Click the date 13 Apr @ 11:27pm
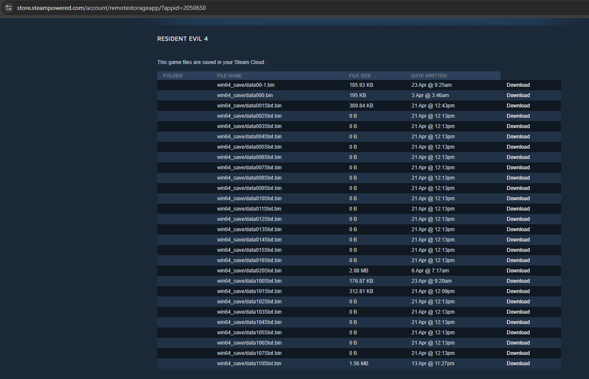 (x=433, y=364)
